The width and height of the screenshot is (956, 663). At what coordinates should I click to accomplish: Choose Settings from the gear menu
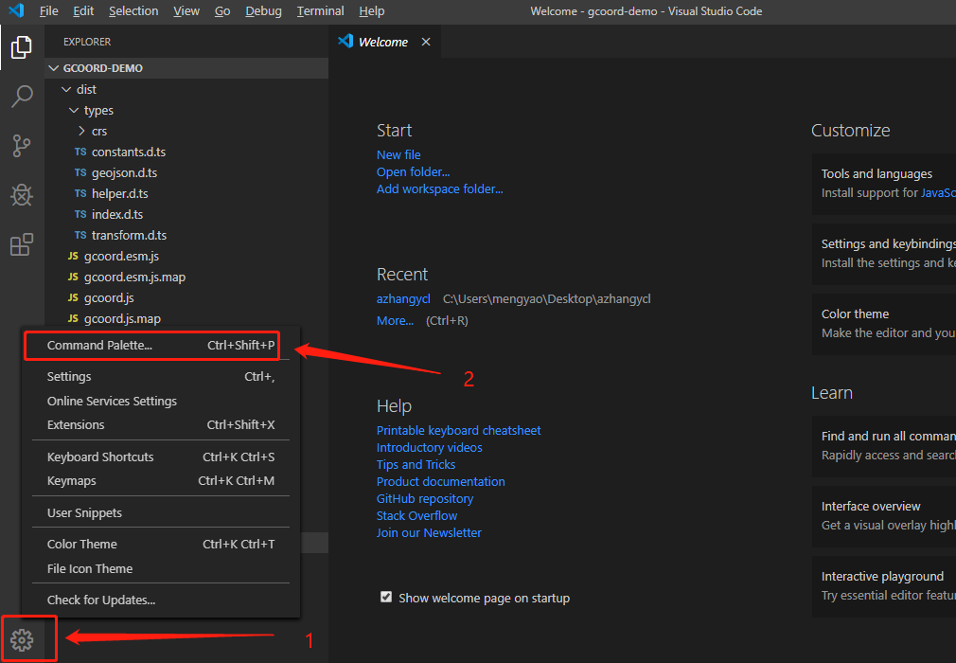[161, 376]
